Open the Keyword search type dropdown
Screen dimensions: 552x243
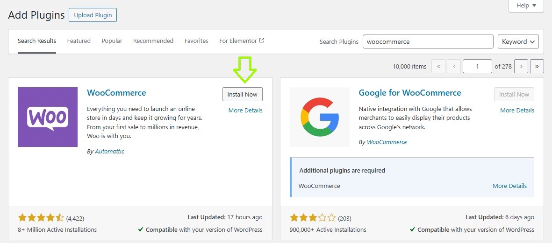[518, 42]
